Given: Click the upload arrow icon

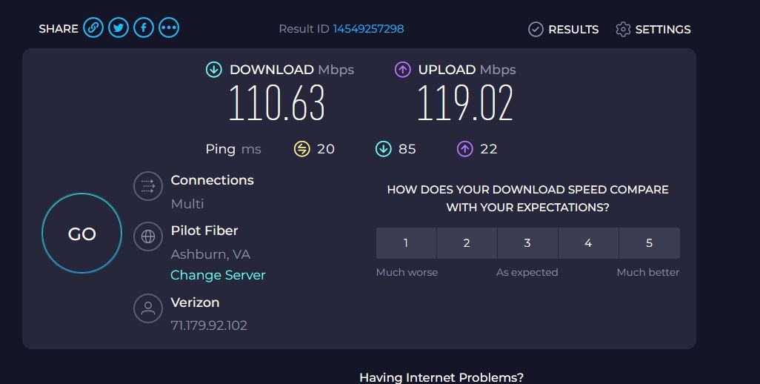Looking at the screenshot, I should click(x=402, y=70).
